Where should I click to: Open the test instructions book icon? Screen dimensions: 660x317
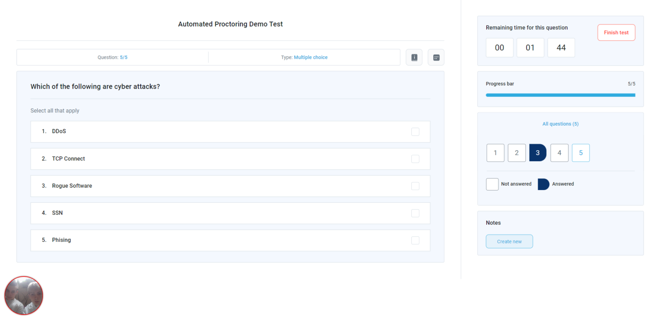pyautogui.click(x=414, y=58)
